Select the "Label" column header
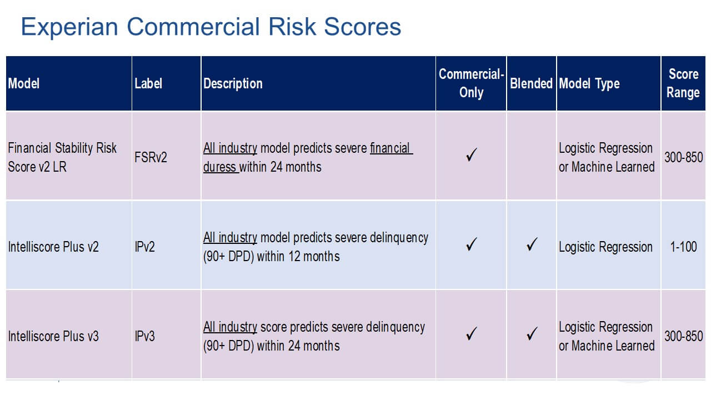711x400 pixels. coord(148,84)
